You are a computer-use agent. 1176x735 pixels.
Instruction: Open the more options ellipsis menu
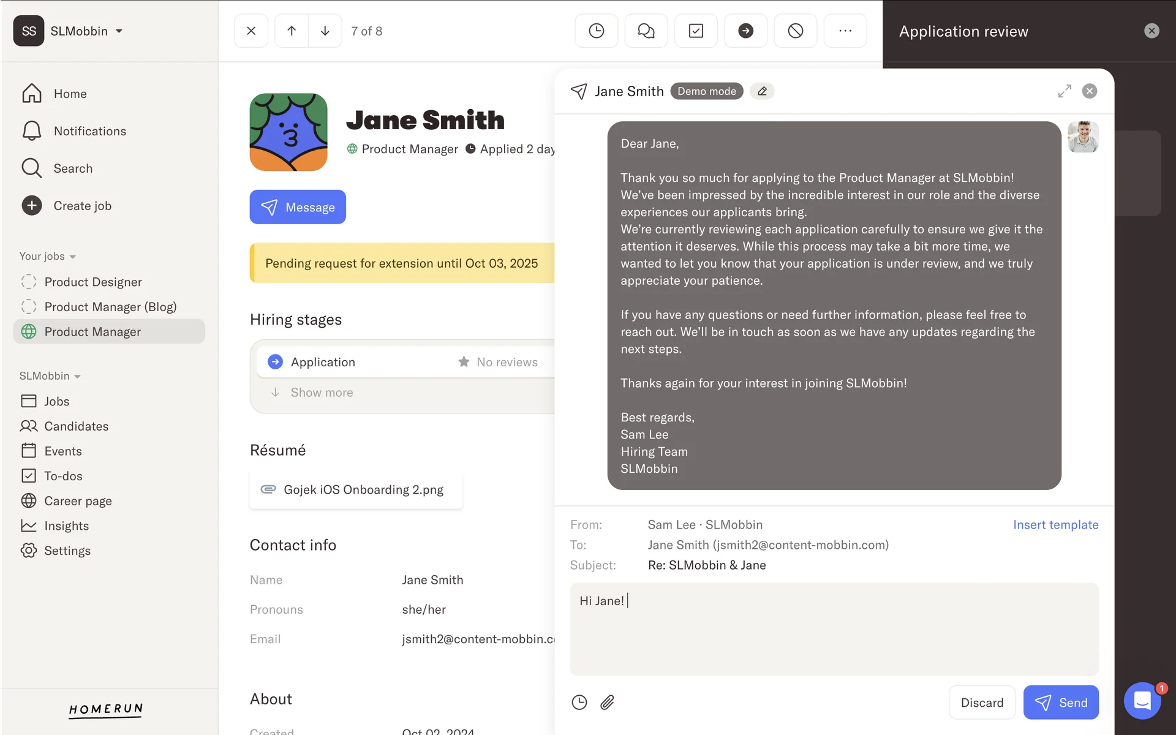(x=845, y=31)
